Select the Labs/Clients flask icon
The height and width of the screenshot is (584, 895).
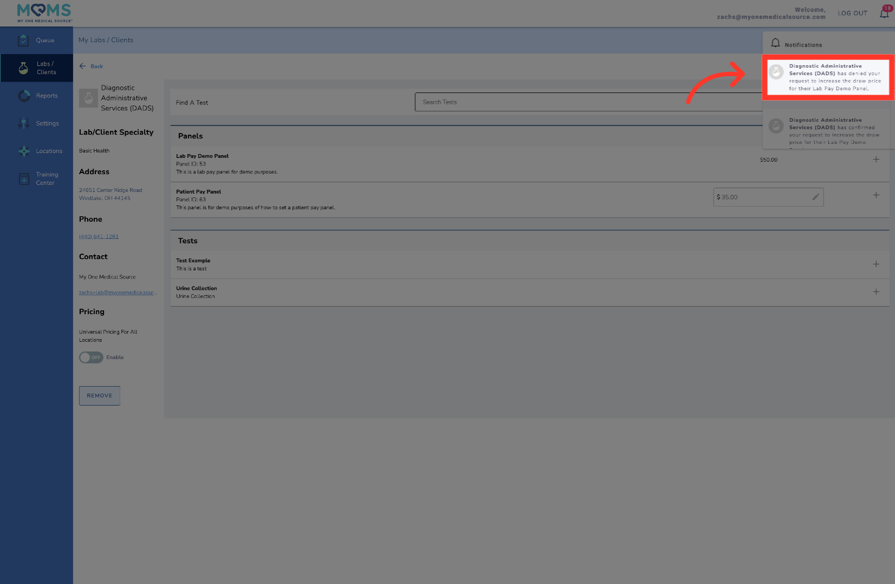(23, 68)
